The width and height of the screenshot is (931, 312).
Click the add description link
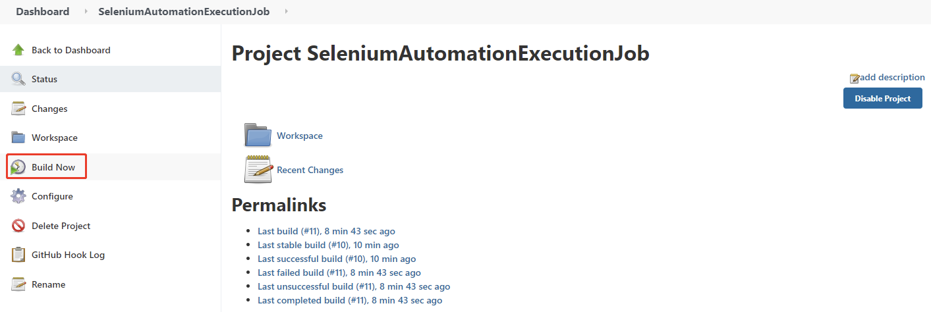point(892,78)
